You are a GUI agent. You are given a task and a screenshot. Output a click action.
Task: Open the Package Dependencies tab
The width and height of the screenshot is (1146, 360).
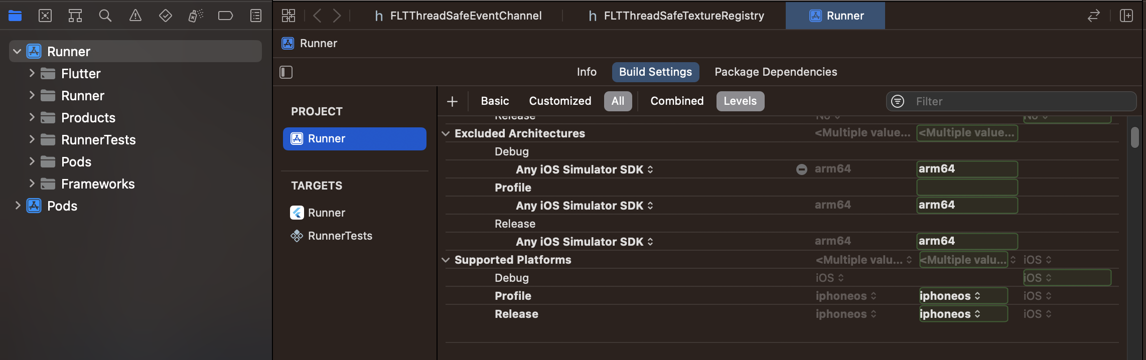click(x=776, y=72)
